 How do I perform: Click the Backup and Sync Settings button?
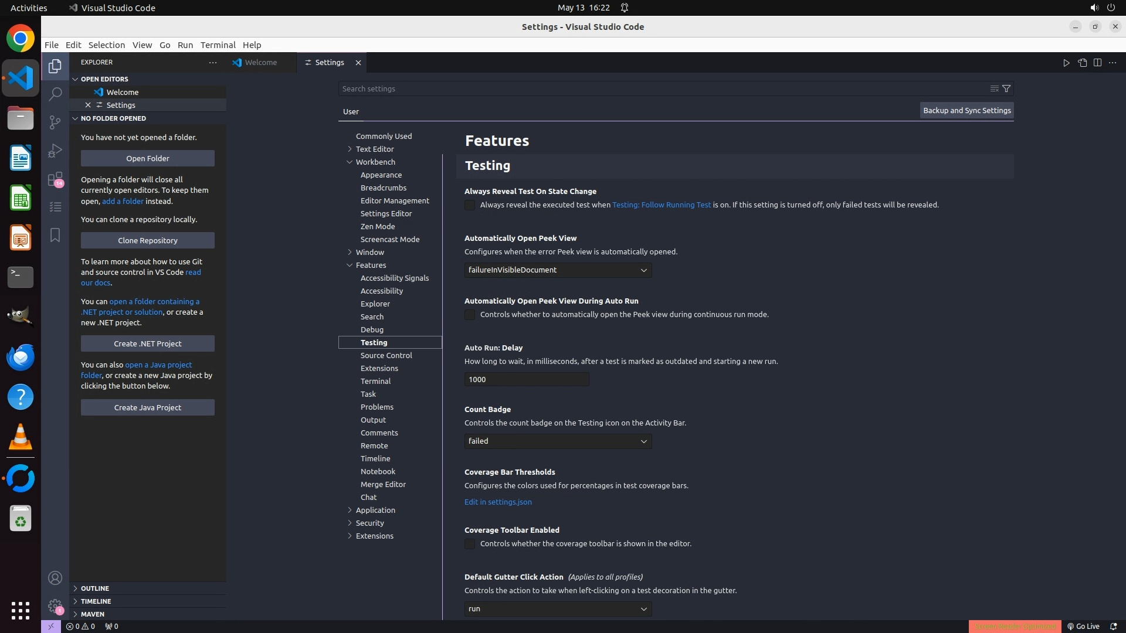(x=966, y=110)
